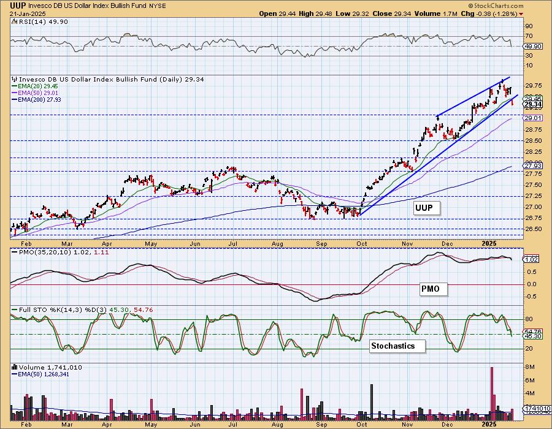Click the candlestick icon beside the Daily legend
This screenshot has height=429, width=552.
point(15,80)
